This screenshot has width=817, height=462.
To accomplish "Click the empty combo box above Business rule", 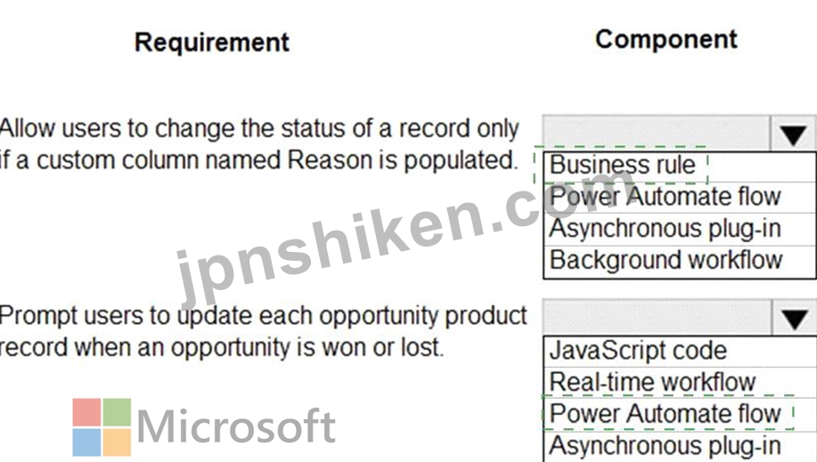I will pos(656,133).
